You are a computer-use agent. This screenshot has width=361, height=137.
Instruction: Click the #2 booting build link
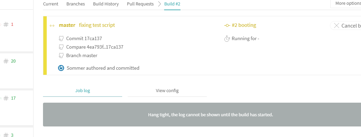(244, 25)
